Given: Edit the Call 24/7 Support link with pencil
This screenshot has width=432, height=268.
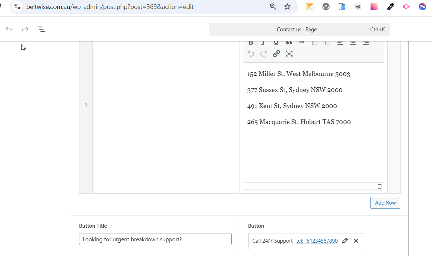Looking at the screenshot, I should point(345,241).
